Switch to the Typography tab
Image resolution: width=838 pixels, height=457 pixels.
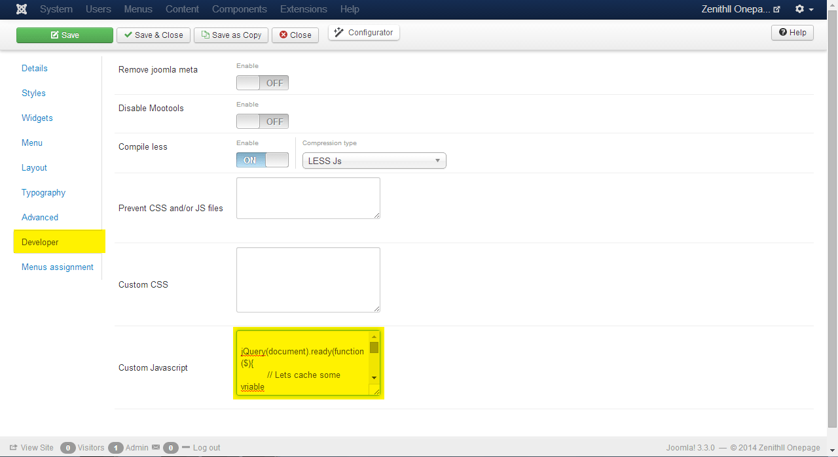[43, 193]
